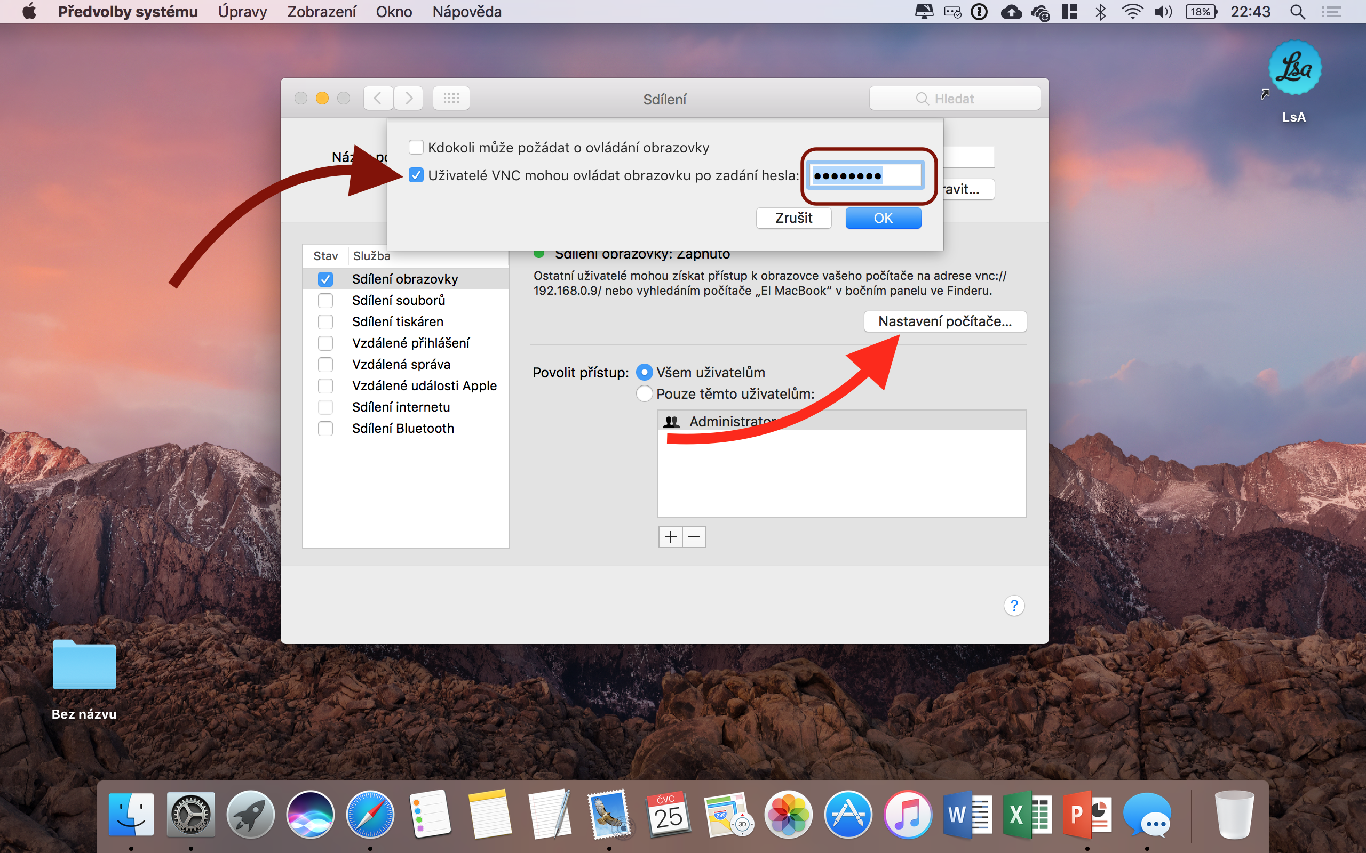Select Pouze těmto uživatelům radio button

644,394
